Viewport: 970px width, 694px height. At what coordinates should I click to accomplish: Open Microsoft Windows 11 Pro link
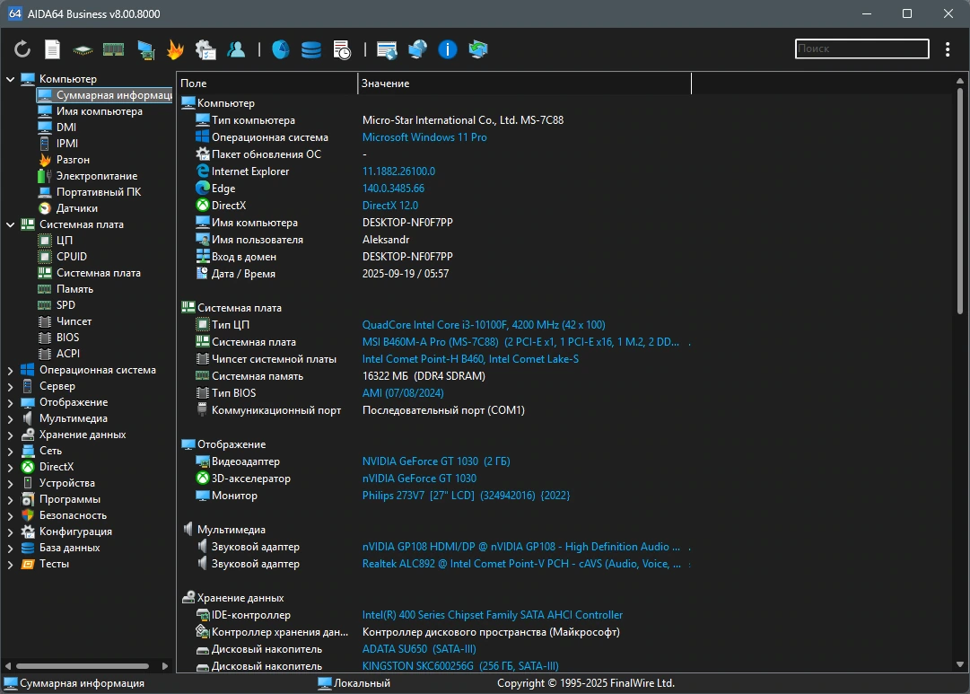424,137
